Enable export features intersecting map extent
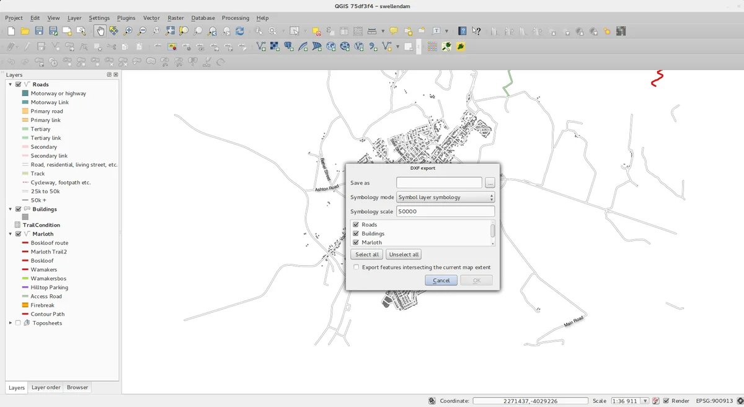The image size is (744, 407). click(x=356, y=268)
